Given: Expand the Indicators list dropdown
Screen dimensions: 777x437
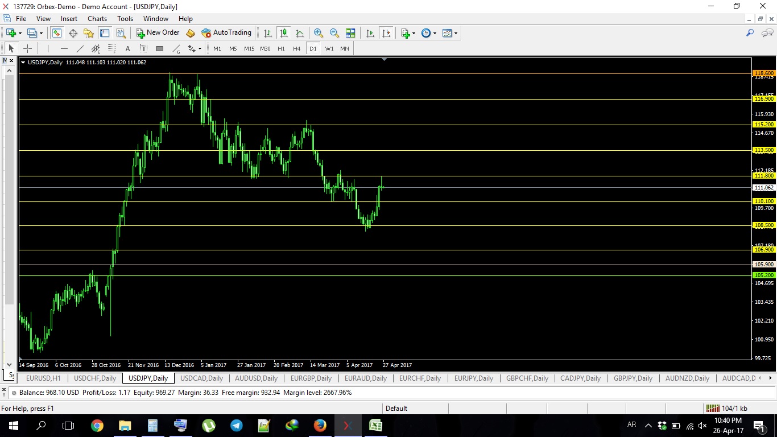Looking at the screenshot, I should coord(414,33).
